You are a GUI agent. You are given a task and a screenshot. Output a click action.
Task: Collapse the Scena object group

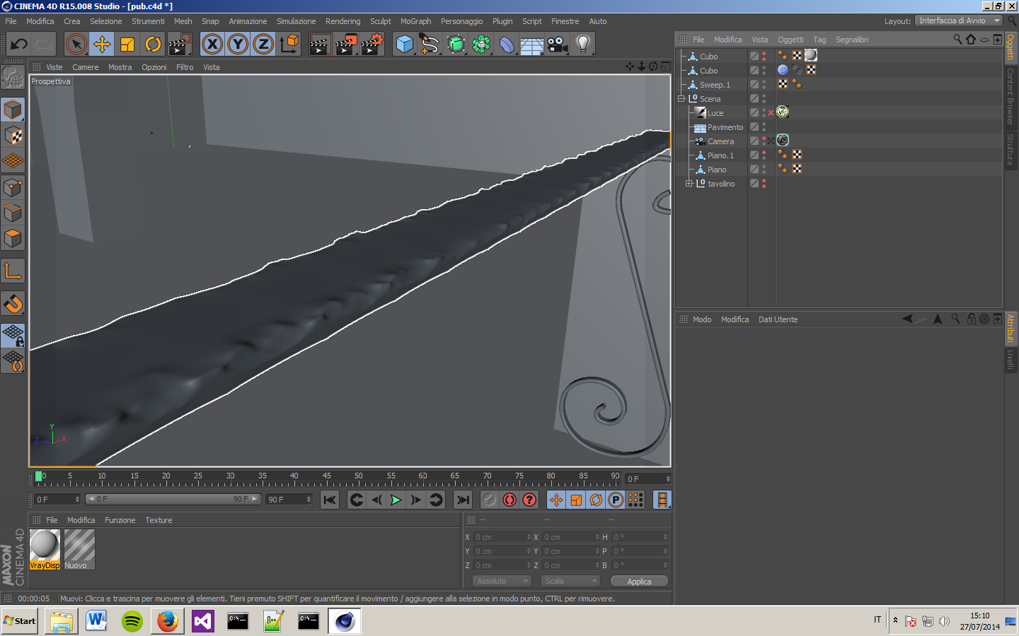(681, 99)
